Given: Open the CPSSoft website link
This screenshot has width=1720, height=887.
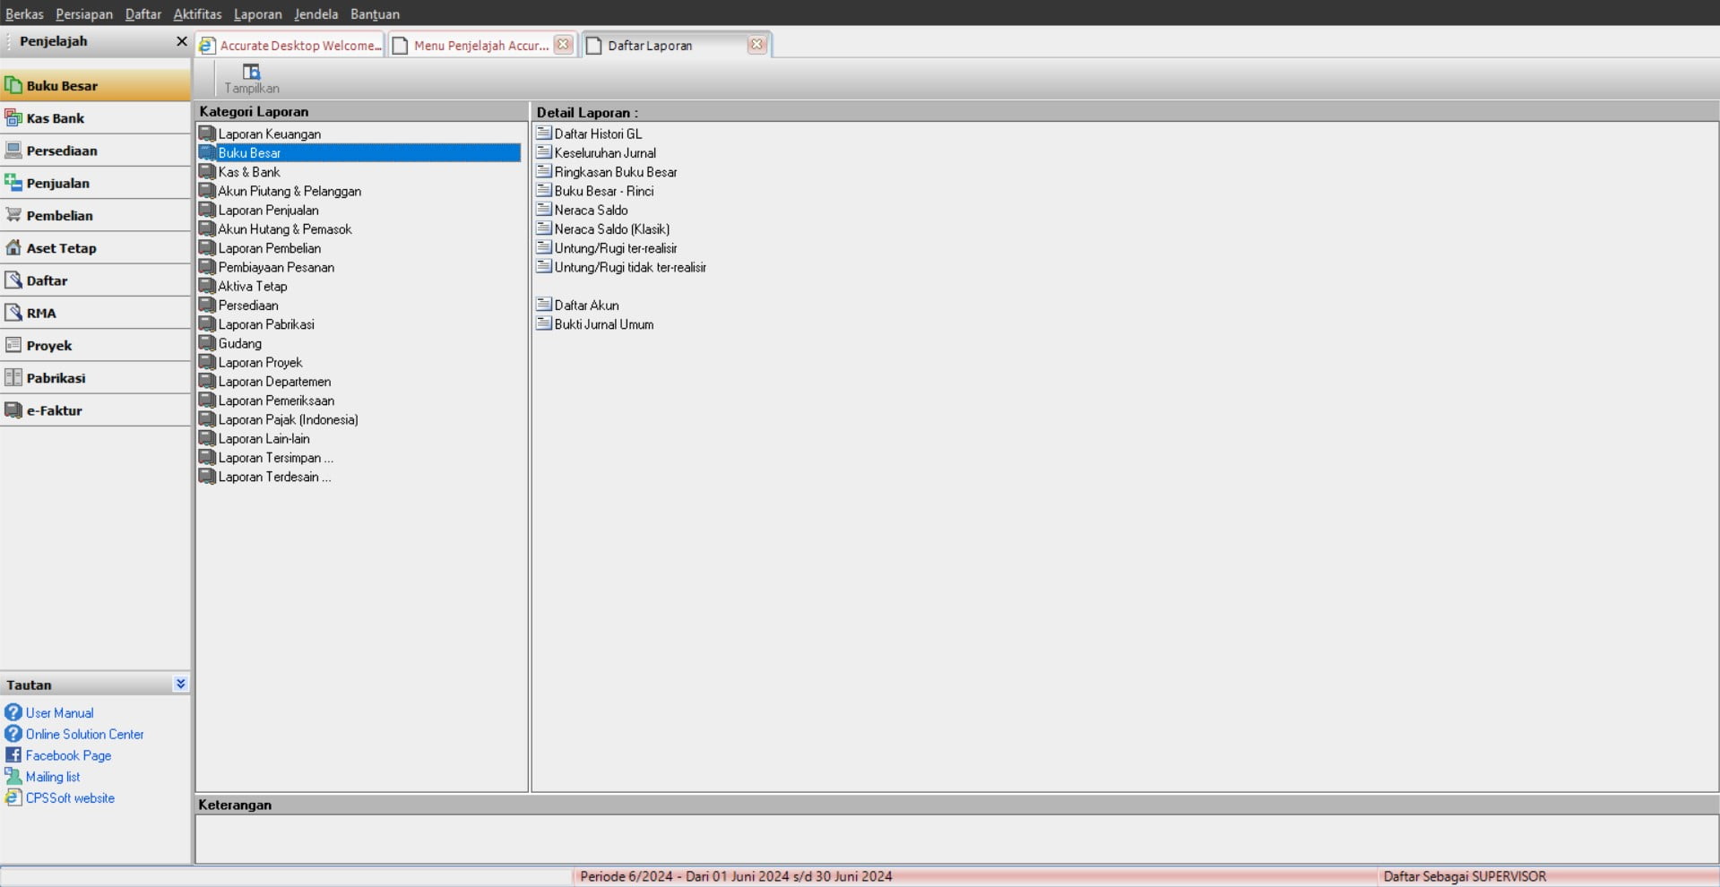Looking at the screenshot, I should pos(70,798).
